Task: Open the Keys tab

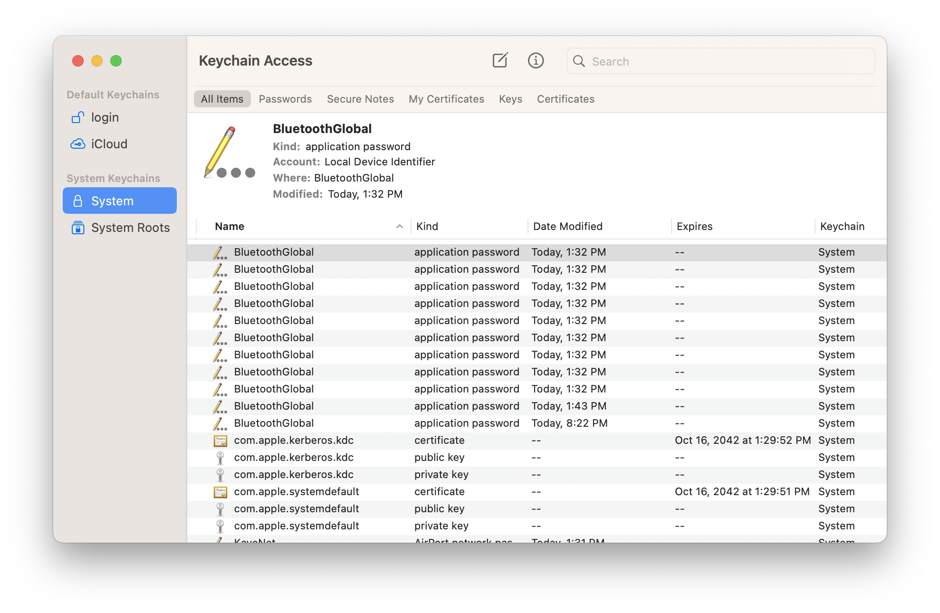Action: point(510,99)
